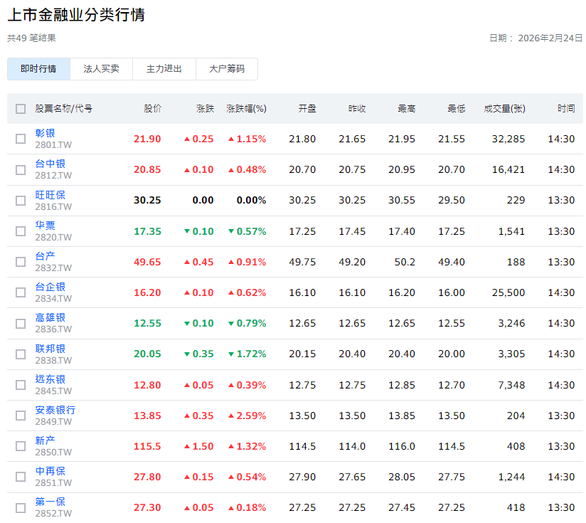Image resolution: width=586 pixels, height=523 pixels.
Task: Open the 安泰银行 stock link
Action: [x=55, y=408]
